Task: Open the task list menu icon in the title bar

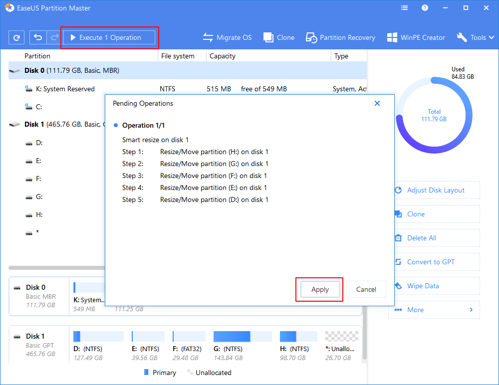Action: click(404, 8)
